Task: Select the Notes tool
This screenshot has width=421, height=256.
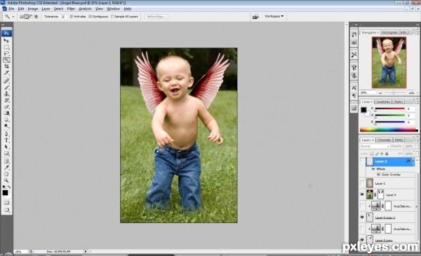Action: pyautogui.click(x=6, y=161)
